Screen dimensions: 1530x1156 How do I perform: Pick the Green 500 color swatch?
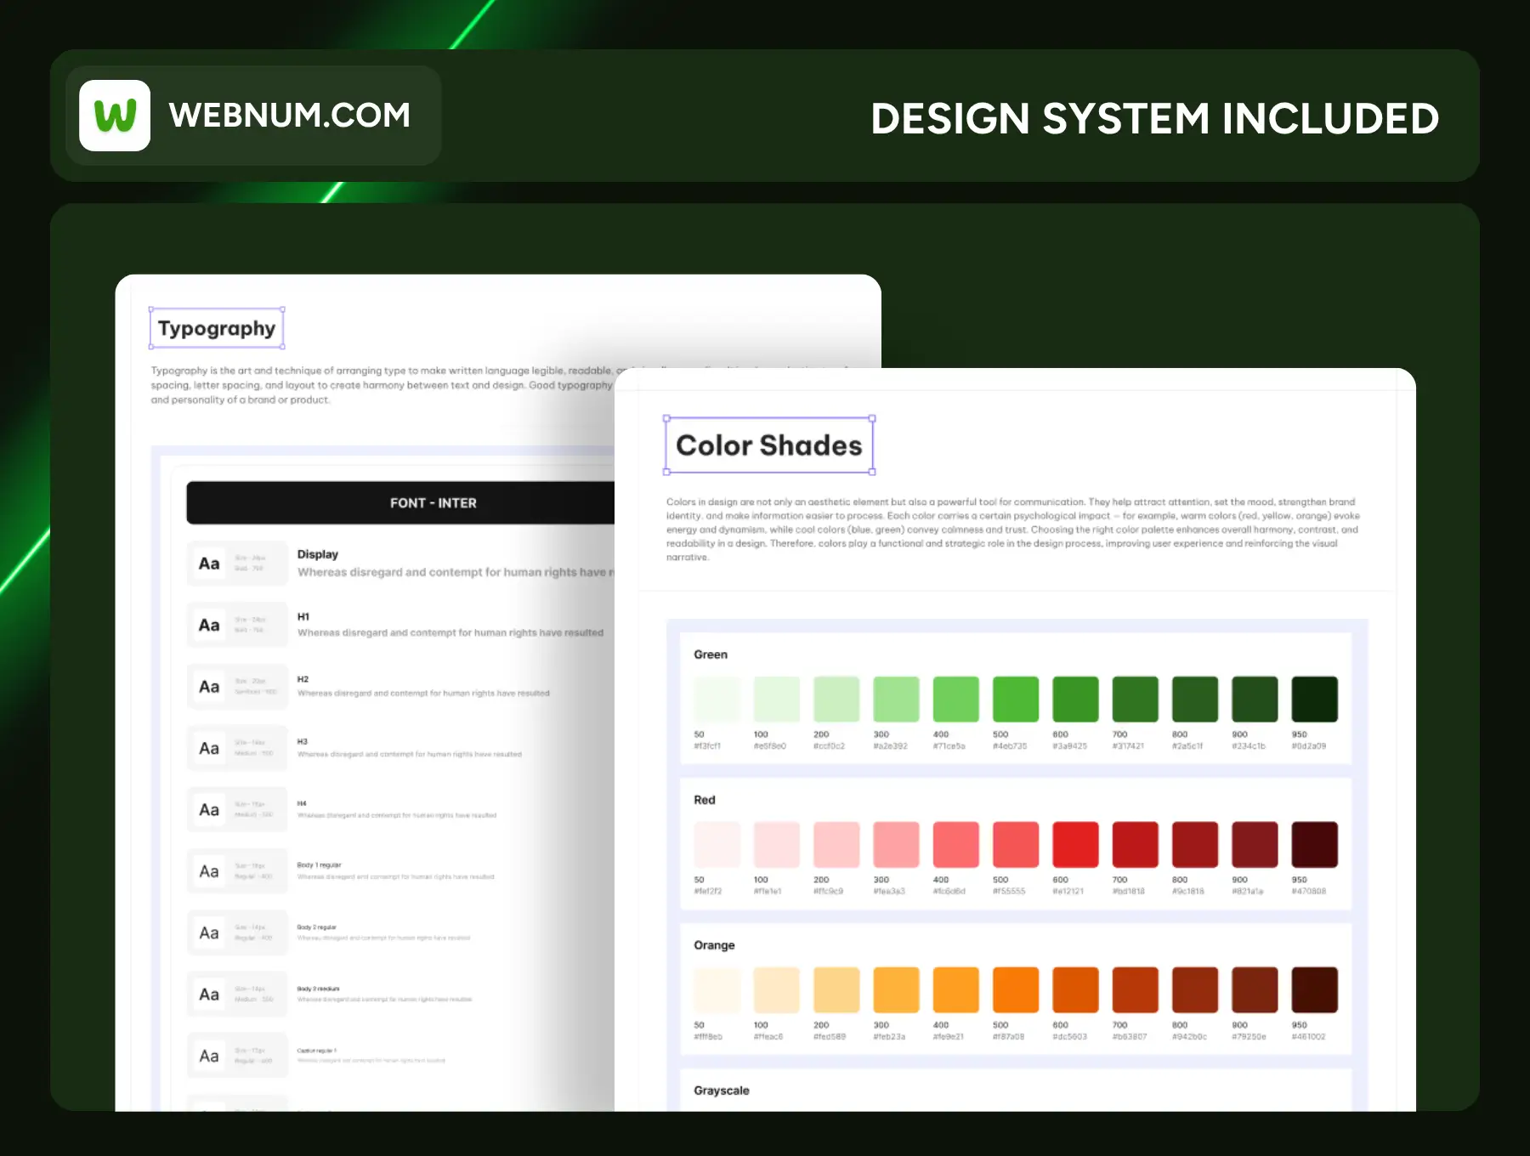1015,700
